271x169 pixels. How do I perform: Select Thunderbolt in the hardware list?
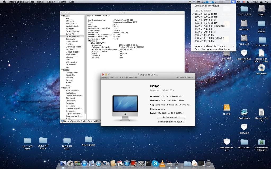tap(71, 65)
